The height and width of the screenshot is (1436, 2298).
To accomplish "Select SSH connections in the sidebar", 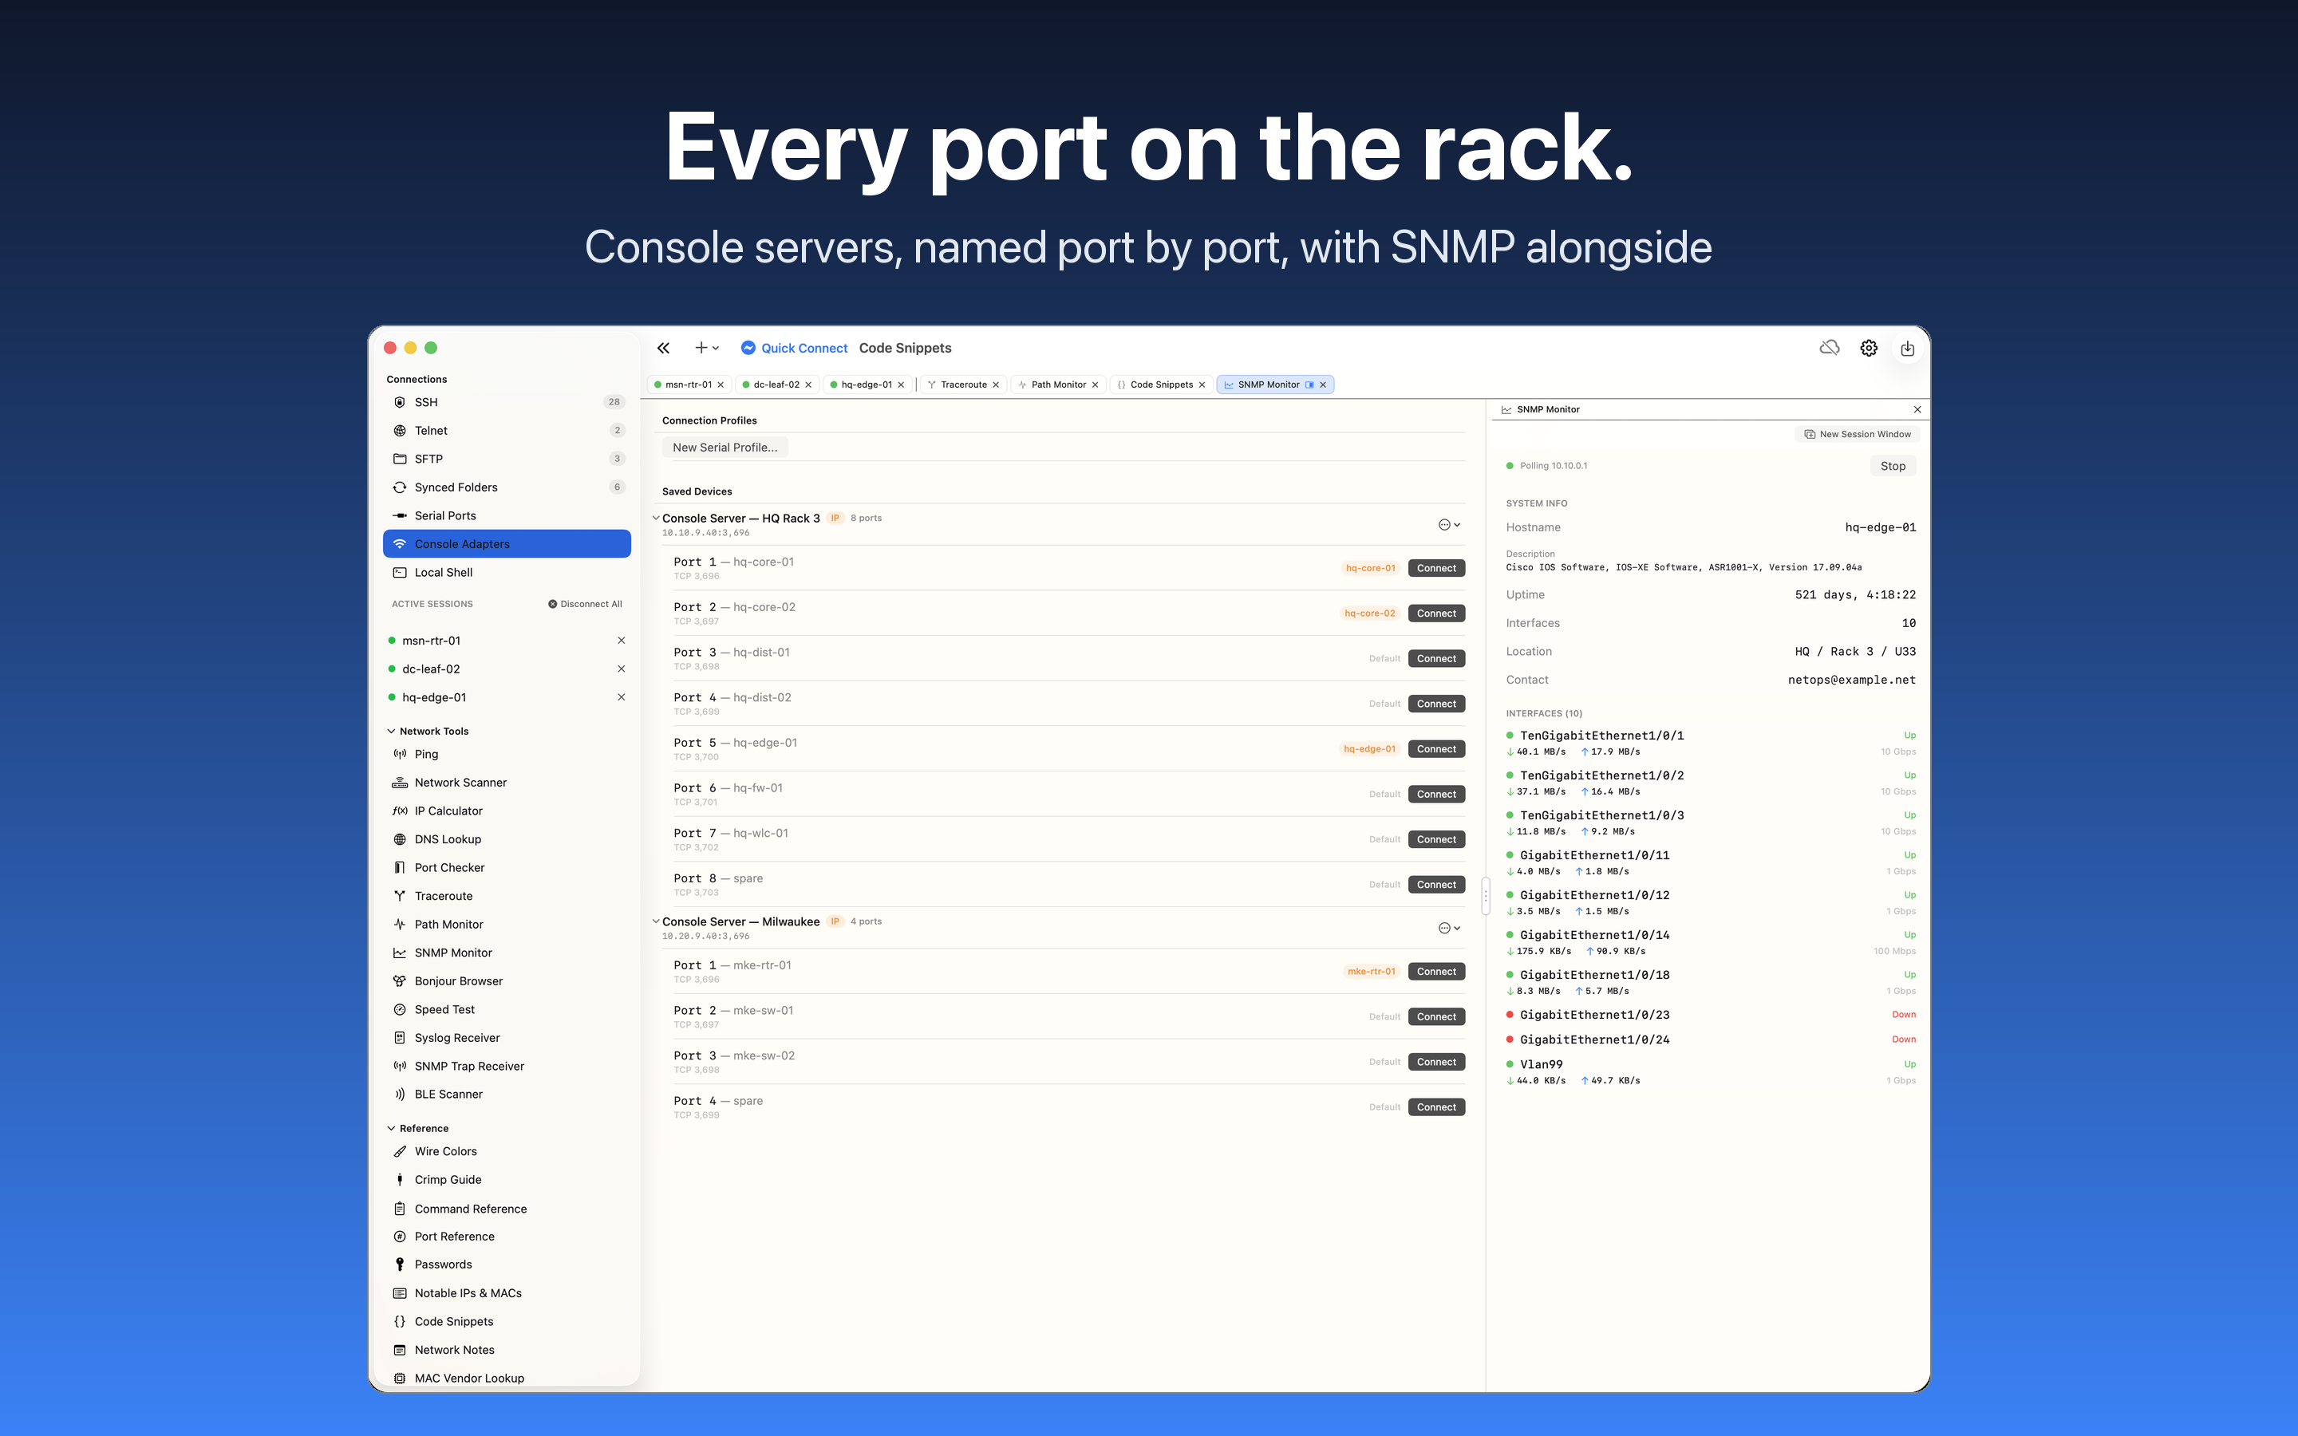I will click(x=507, y=402).
